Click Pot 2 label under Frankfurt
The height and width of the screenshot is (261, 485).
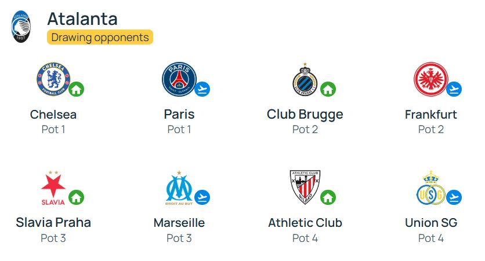coord(431,130)
